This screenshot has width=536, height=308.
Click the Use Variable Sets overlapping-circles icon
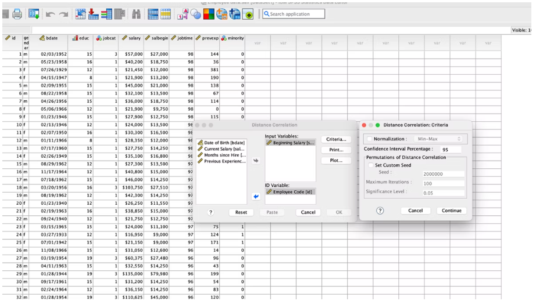tap(195, 14)
